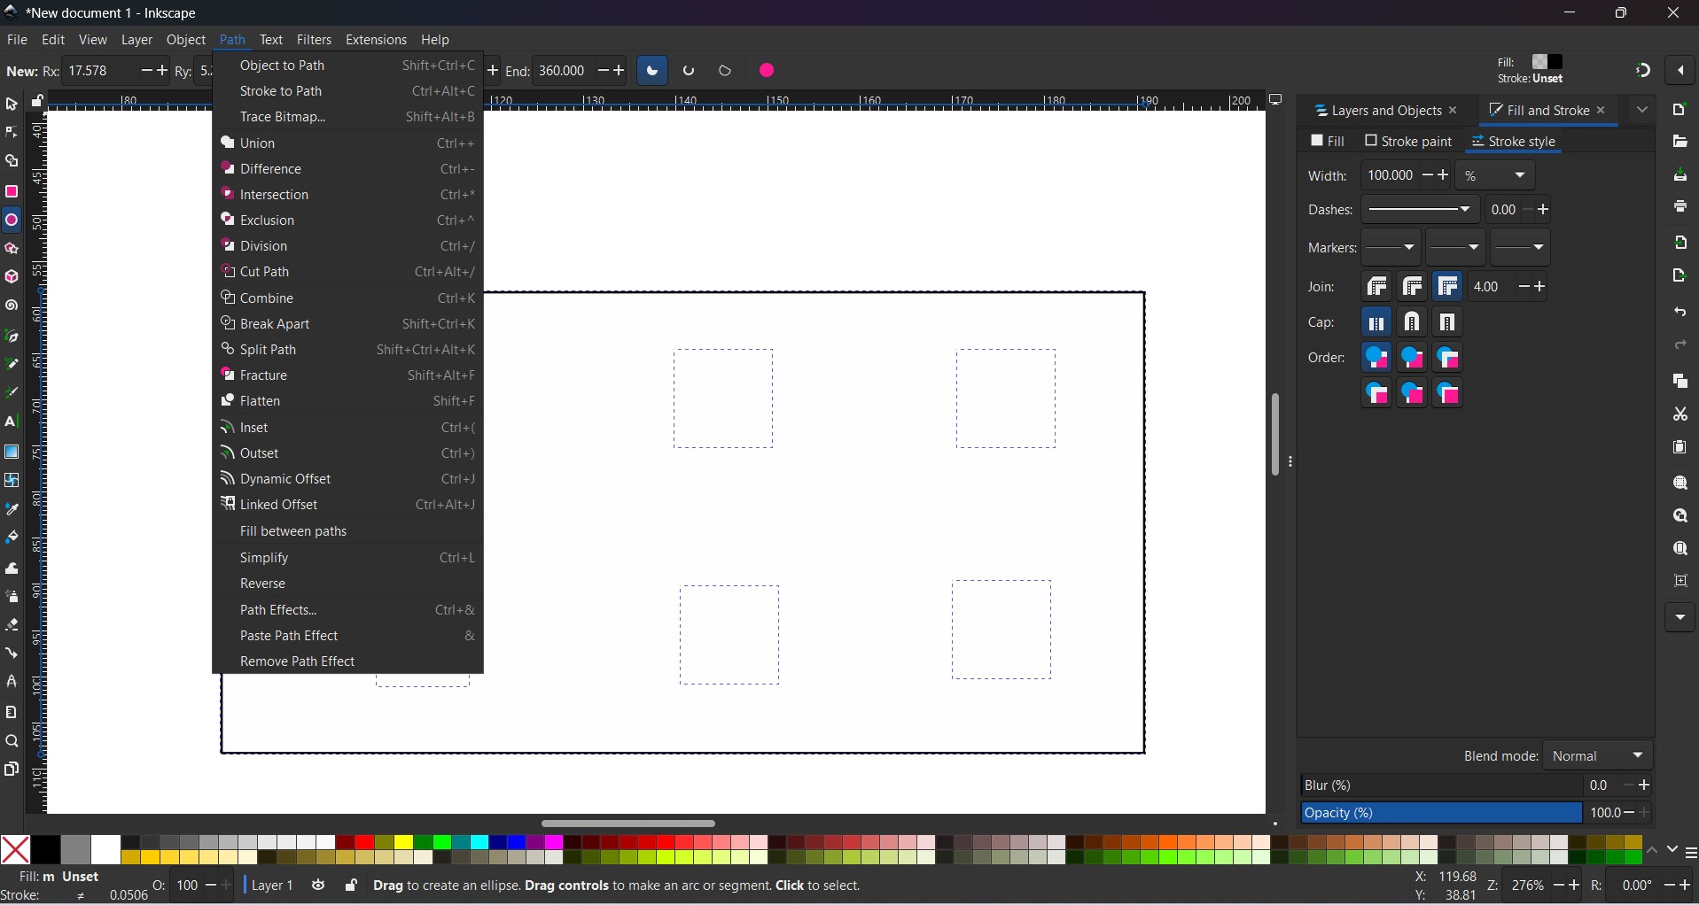Select the Star and polygon tool
This screenshot has height=905, width=1699.
pyautogui.click(x=12, y=249)
